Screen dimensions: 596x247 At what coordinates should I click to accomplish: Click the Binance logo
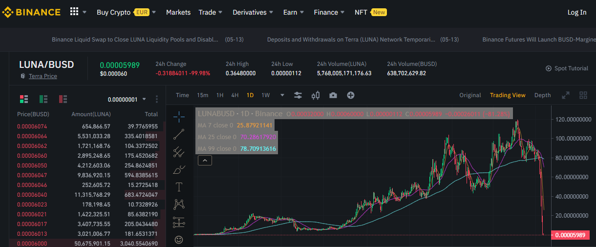(x=31, y=12)
